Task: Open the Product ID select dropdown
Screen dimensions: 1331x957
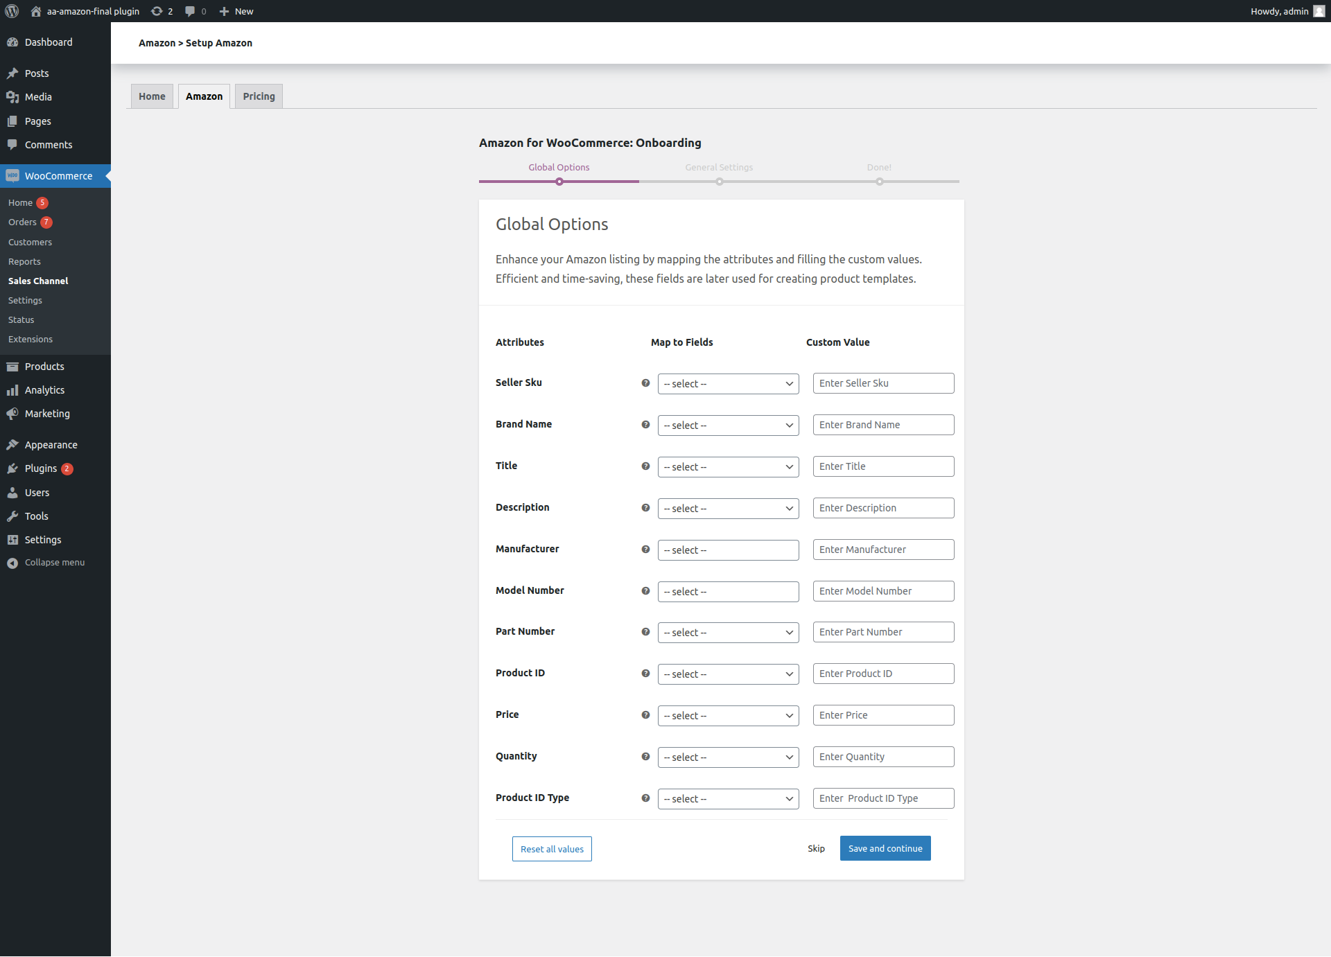Action: pyautogui.click(x=728, y=674)
